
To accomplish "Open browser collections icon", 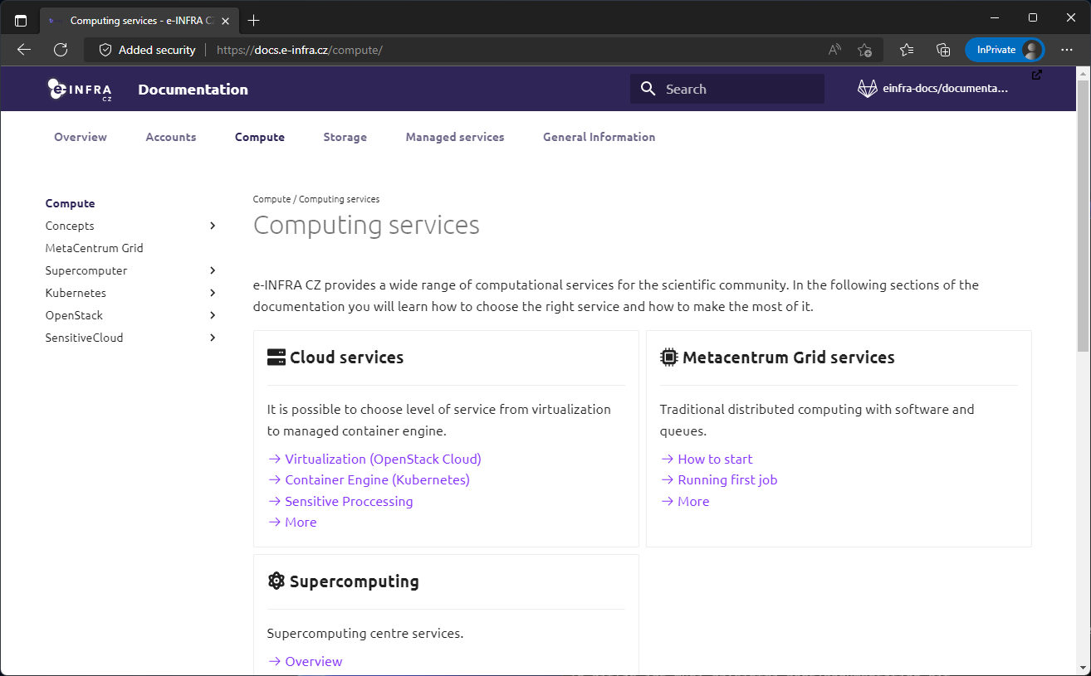I will [x=943, y=50].
